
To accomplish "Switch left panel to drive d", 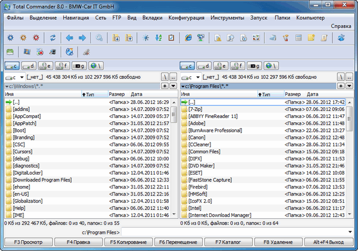I will (29, 64).
